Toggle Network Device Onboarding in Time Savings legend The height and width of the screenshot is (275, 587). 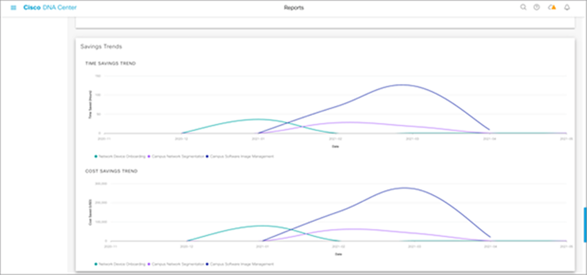[120, 156]
